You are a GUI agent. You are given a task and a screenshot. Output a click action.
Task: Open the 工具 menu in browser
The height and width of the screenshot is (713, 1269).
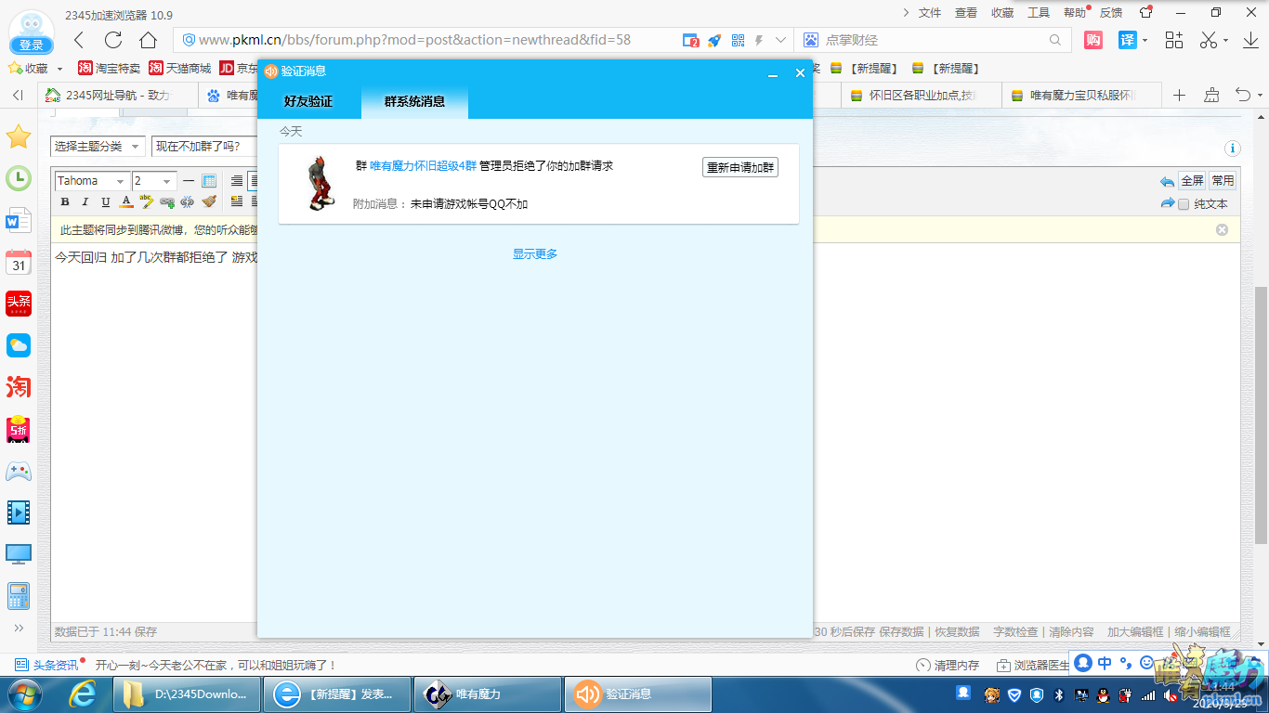pyautogui.click(x=1038, y=13)
